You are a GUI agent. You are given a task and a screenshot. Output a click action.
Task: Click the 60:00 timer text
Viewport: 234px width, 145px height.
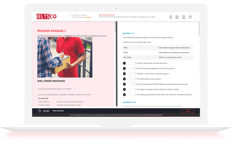pos(46,111)
